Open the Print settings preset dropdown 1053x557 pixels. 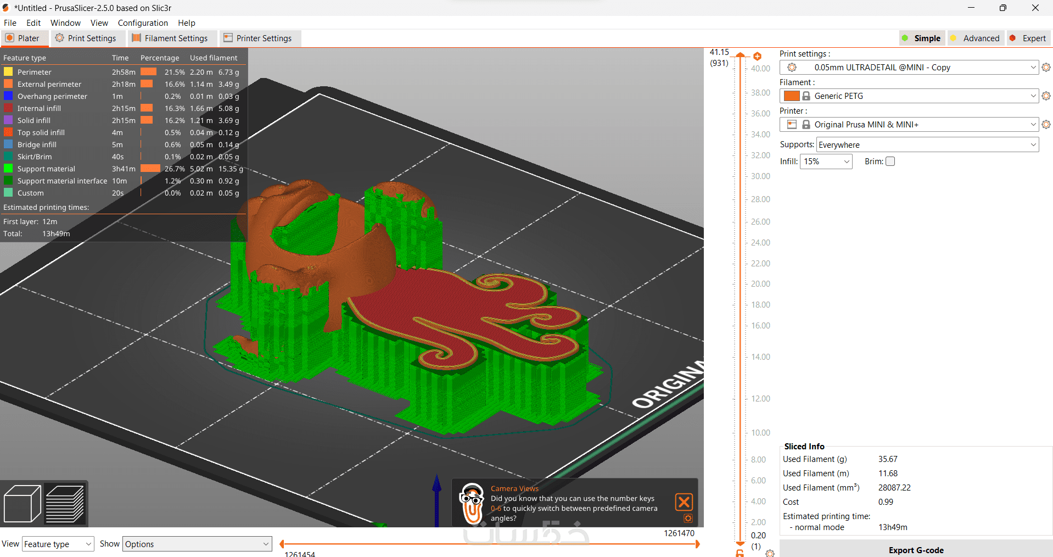point(909,68)
